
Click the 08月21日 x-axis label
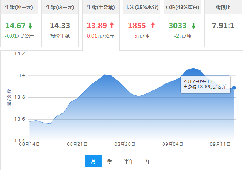[77, 144]
